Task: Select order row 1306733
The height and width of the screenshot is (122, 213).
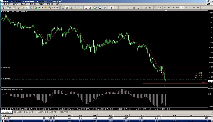Action: (x=107, y=118)
